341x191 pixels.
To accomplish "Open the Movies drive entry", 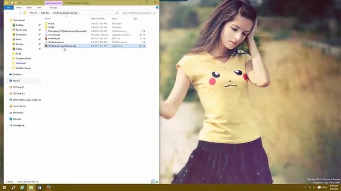I will tap(18, 112).
